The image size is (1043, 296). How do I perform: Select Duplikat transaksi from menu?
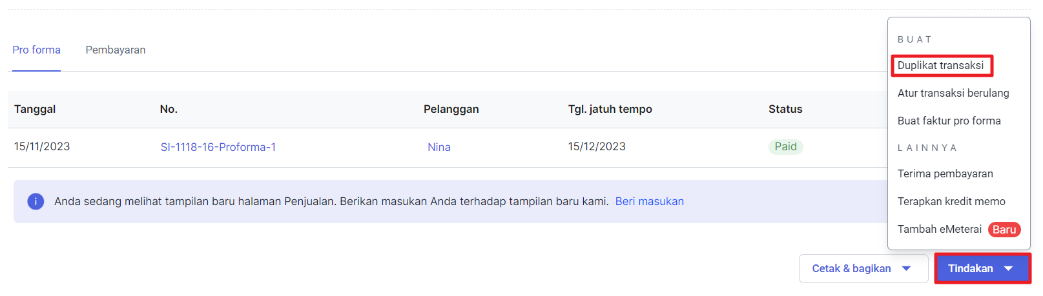940,65
